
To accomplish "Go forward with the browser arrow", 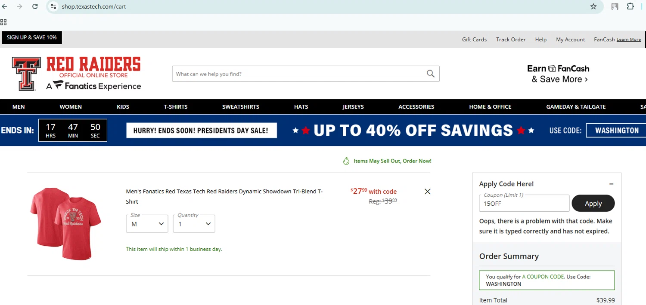I will [19, 6].
